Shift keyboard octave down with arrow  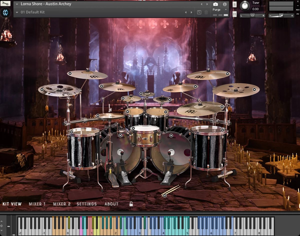(x=2, y=230)
